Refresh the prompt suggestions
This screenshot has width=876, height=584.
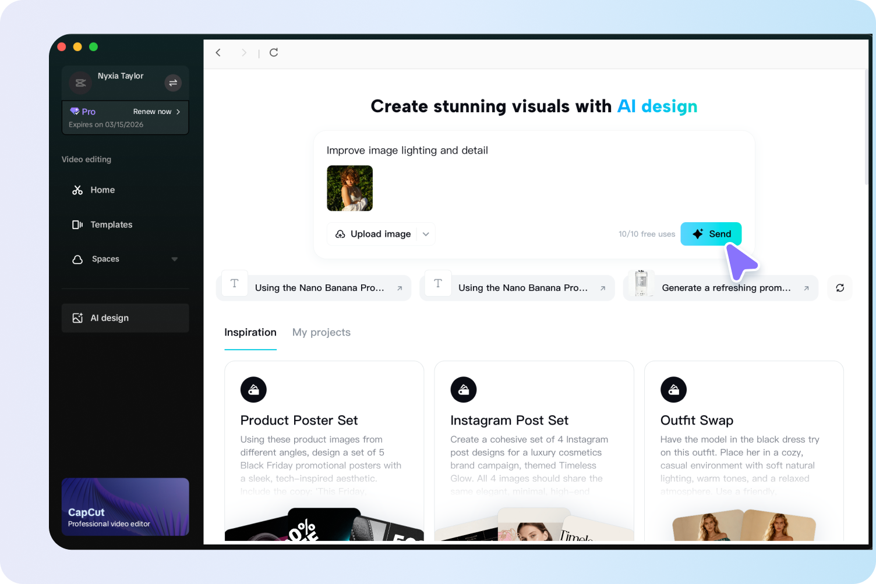(x=839, y=287)
